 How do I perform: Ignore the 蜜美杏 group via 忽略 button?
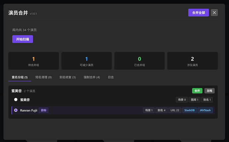tap(209, 91)
